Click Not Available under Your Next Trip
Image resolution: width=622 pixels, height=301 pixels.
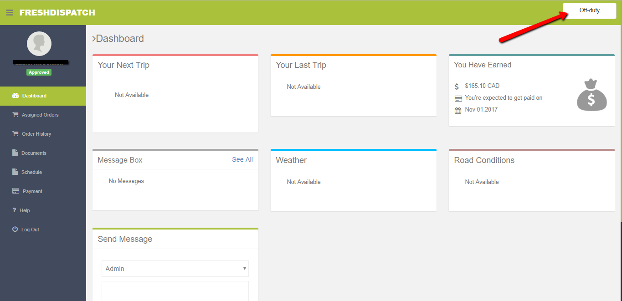(132, 95)
